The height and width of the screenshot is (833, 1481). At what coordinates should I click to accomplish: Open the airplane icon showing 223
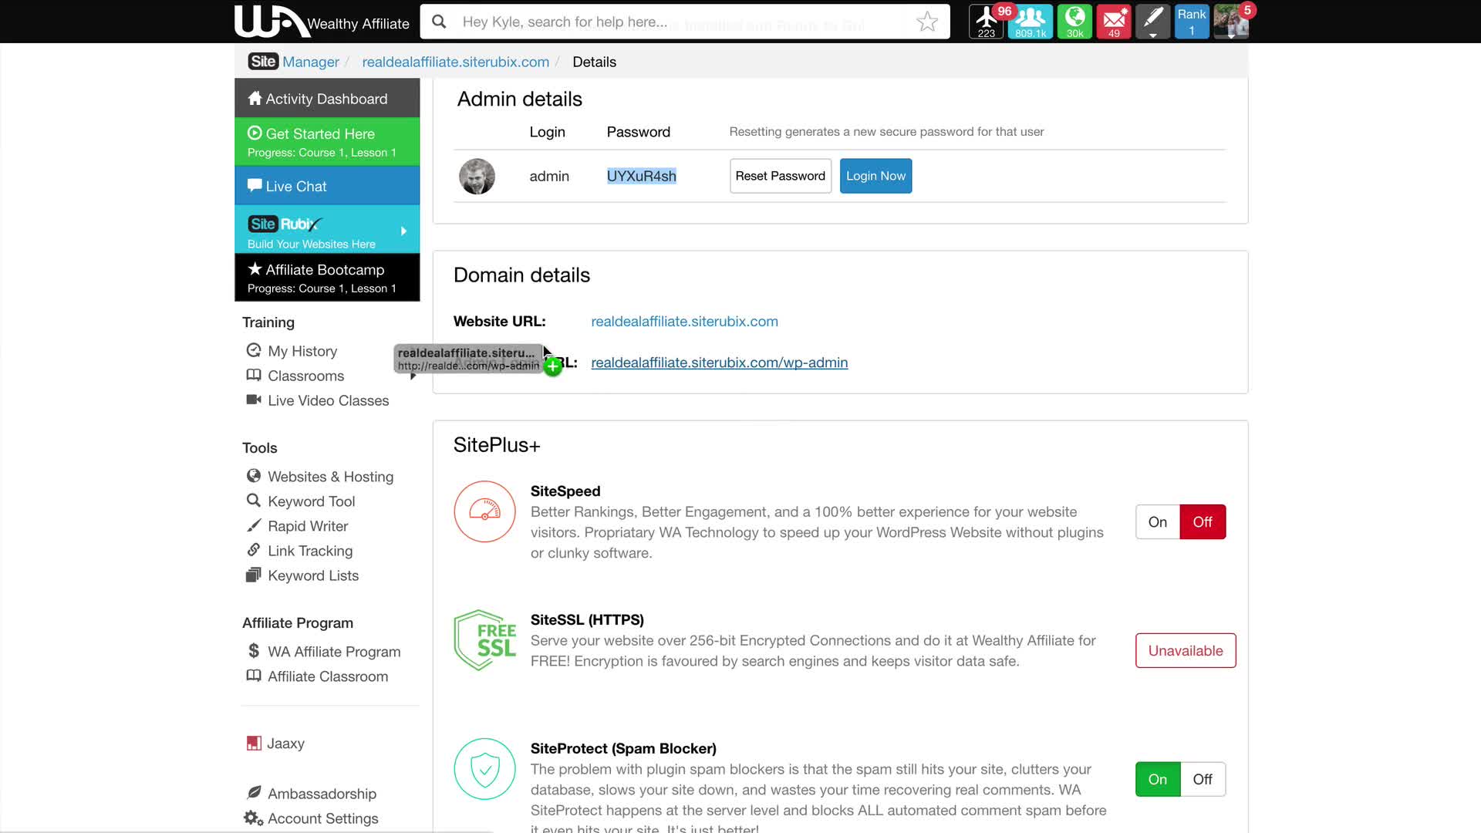[987, 22]
